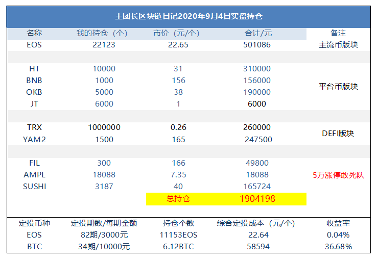Select BTC return rate 36.68%
The width and height of the screenshot is (378, 262).
[x=338, y=247]
